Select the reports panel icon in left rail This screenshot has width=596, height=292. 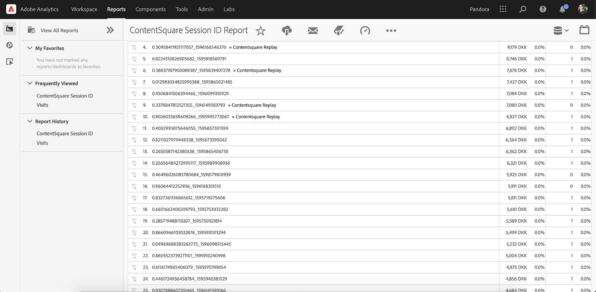point(10,29)
